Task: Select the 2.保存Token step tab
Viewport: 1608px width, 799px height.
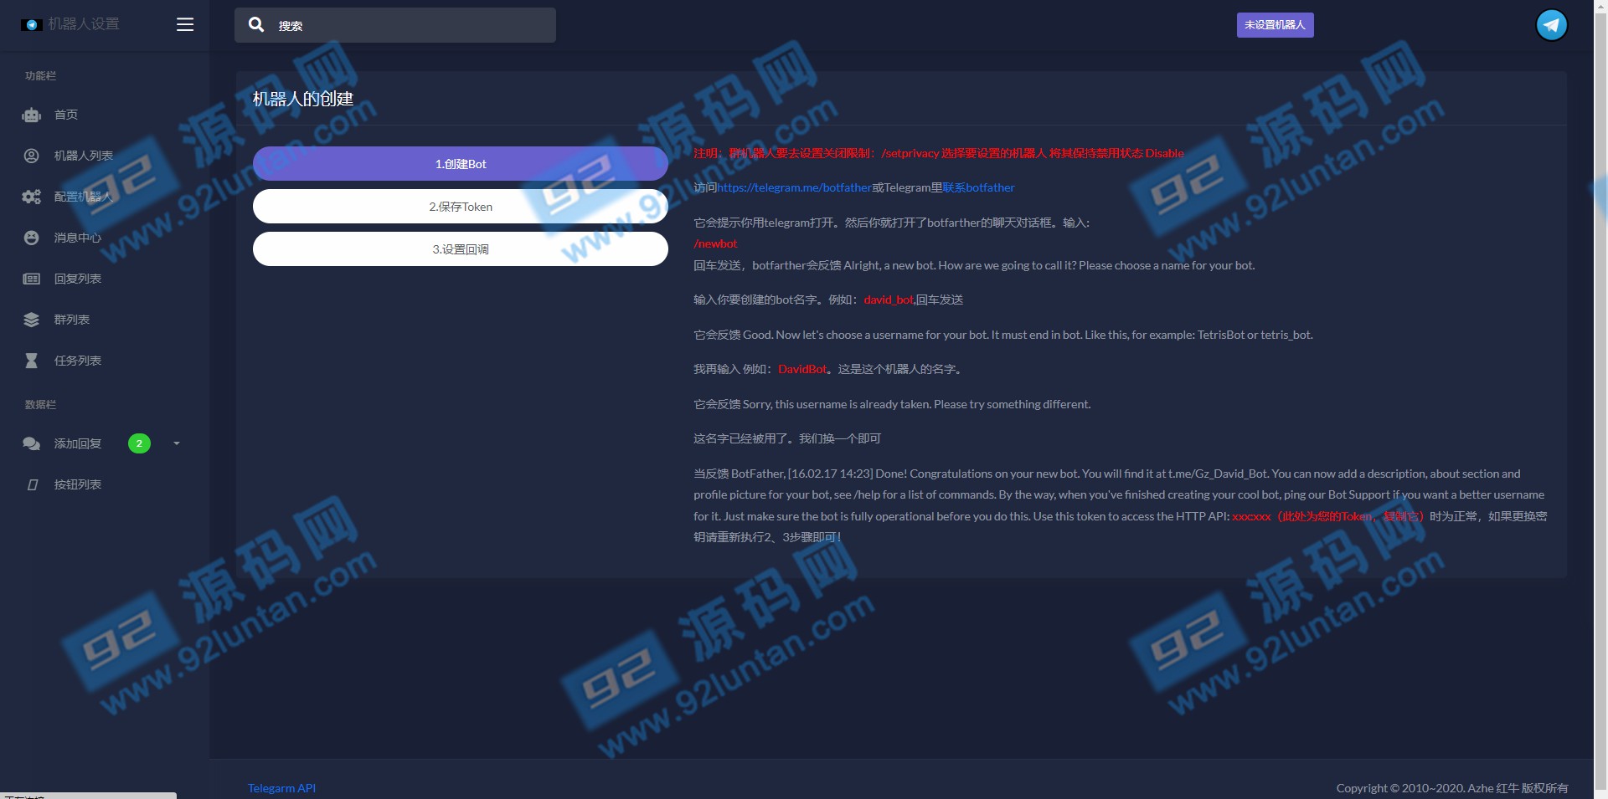Action: (x=461, y=206)
